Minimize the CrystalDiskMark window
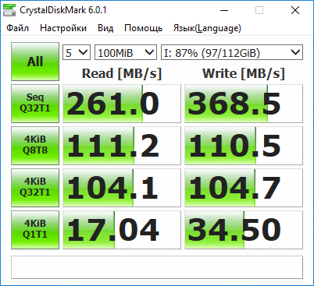The height and width of the screenshot is (286, 314). point(224,10)
